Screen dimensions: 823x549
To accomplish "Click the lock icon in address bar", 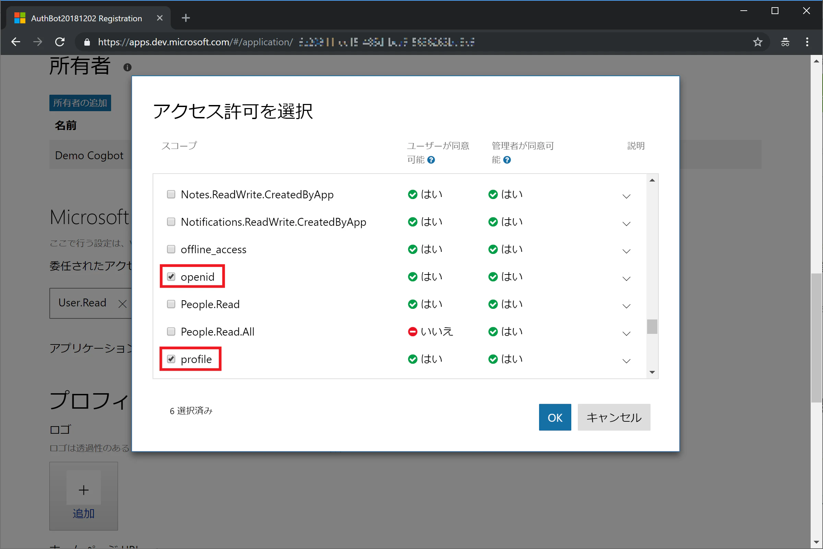I will coord(87,42).
